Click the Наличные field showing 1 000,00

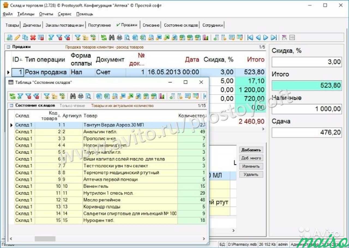pyautogui.click(x=307, y=109)
